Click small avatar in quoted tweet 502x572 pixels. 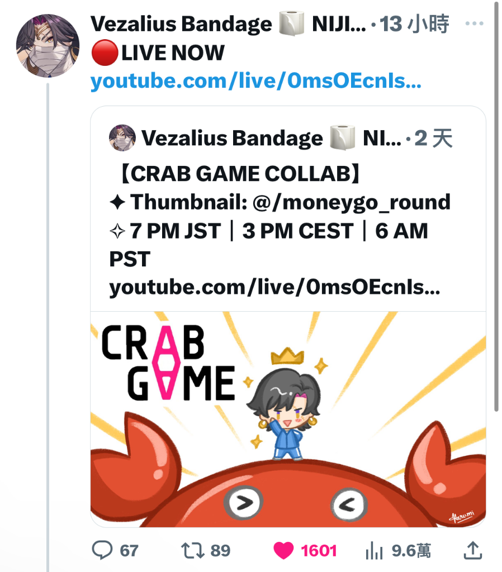click(122, 138)
